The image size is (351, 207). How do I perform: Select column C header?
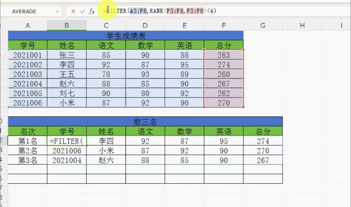pyautogui.click(x=106, y=25)
